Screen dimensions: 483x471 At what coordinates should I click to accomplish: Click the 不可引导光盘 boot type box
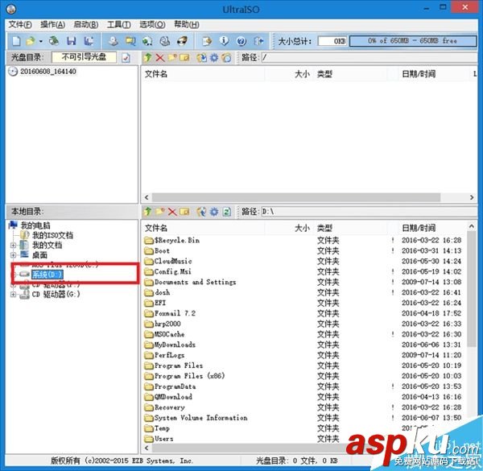click(x=84, y=57)
